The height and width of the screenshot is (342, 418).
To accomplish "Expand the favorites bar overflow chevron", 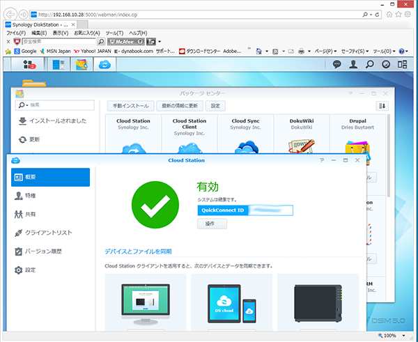I will 249,48.
